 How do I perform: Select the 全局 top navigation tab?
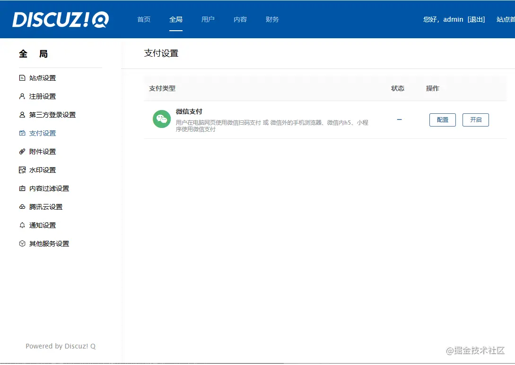tap(176, 19)
